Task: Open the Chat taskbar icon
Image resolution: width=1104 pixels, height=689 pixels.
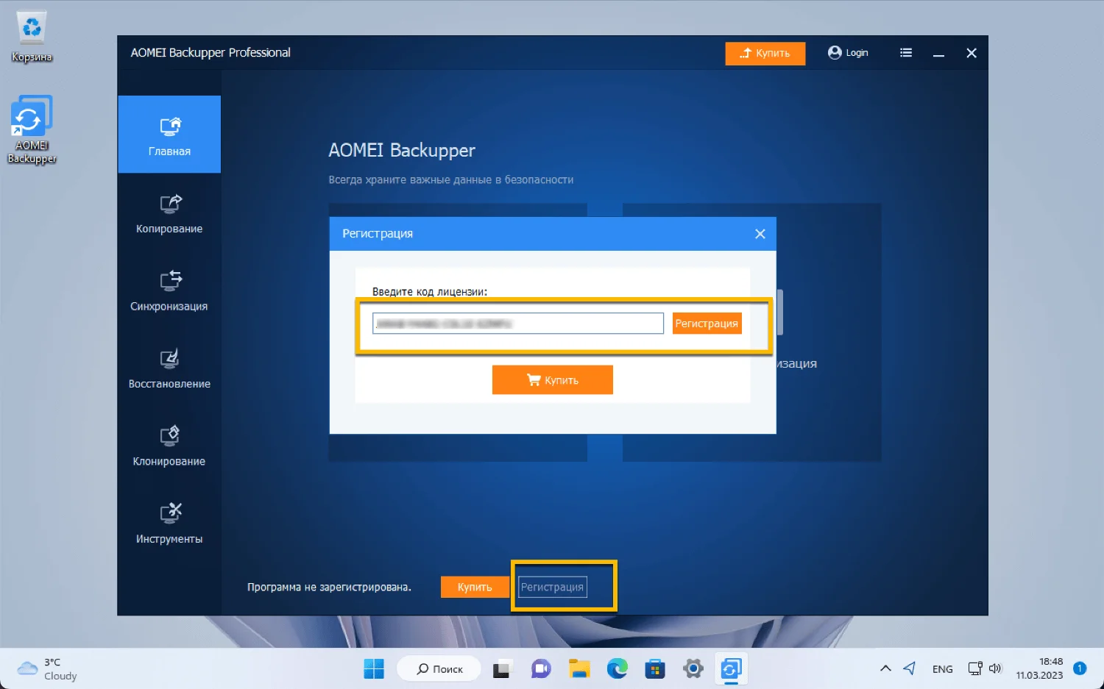Action: coord(541,669)
